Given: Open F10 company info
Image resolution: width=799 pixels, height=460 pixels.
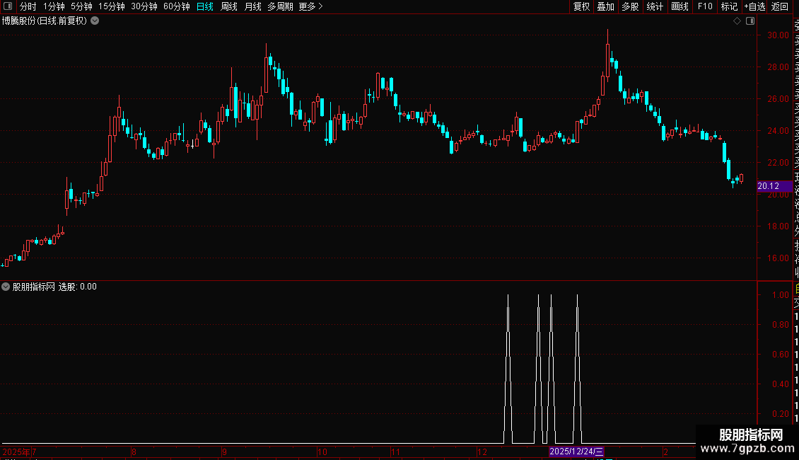Looking at the screenshot, I should (705, 6).
